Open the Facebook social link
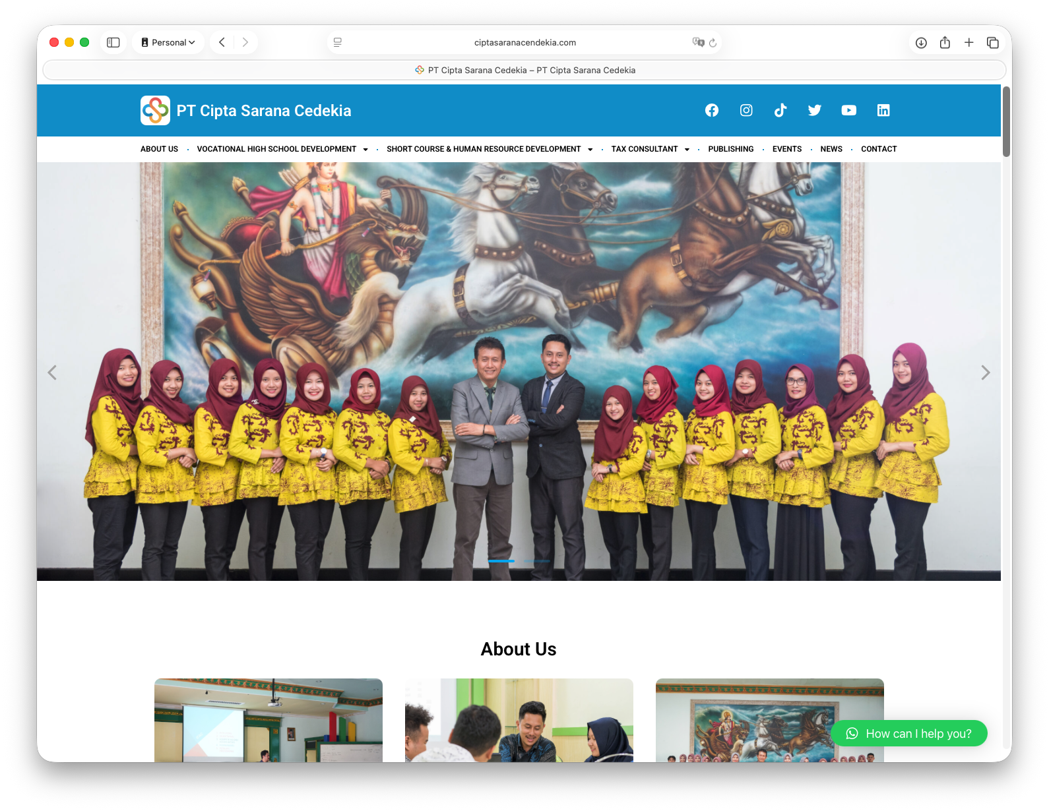The height and width of the screenshot is (811, 1049). tap(711, 110)
